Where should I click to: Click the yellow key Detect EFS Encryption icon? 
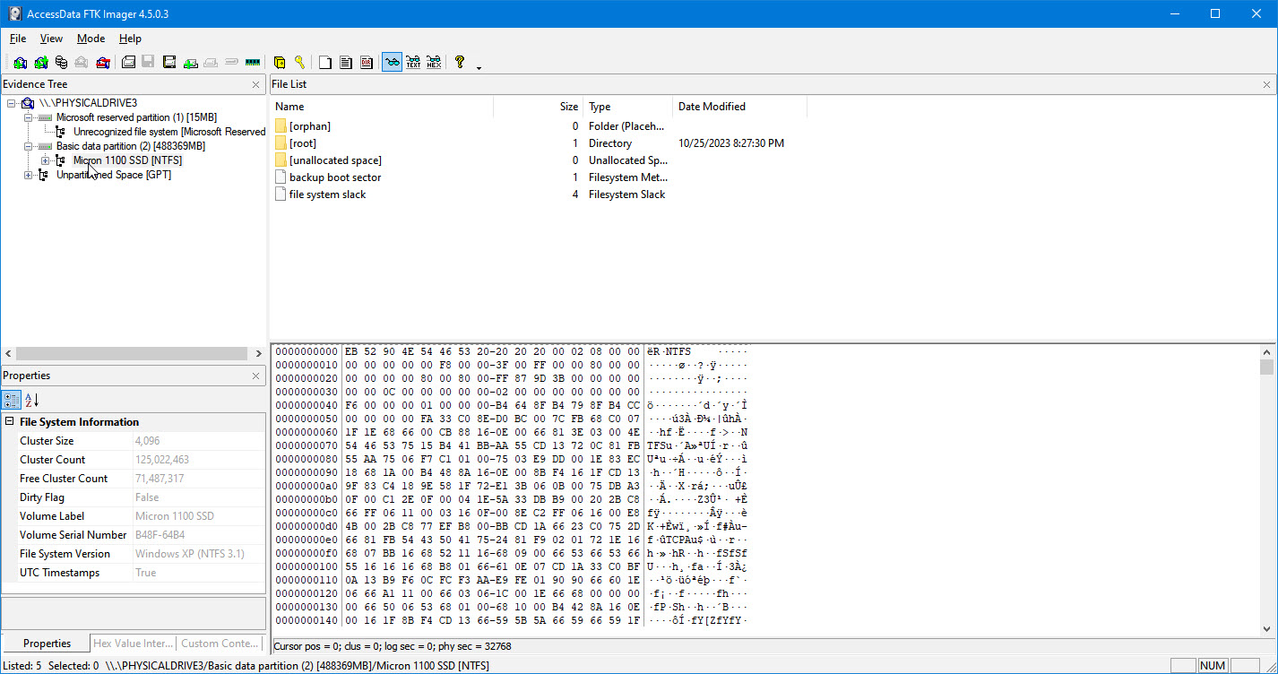pos(299,63)
